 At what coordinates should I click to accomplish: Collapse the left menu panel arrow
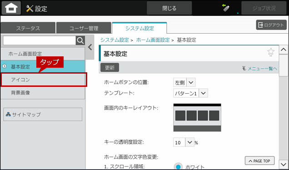[x=90, y=47]
